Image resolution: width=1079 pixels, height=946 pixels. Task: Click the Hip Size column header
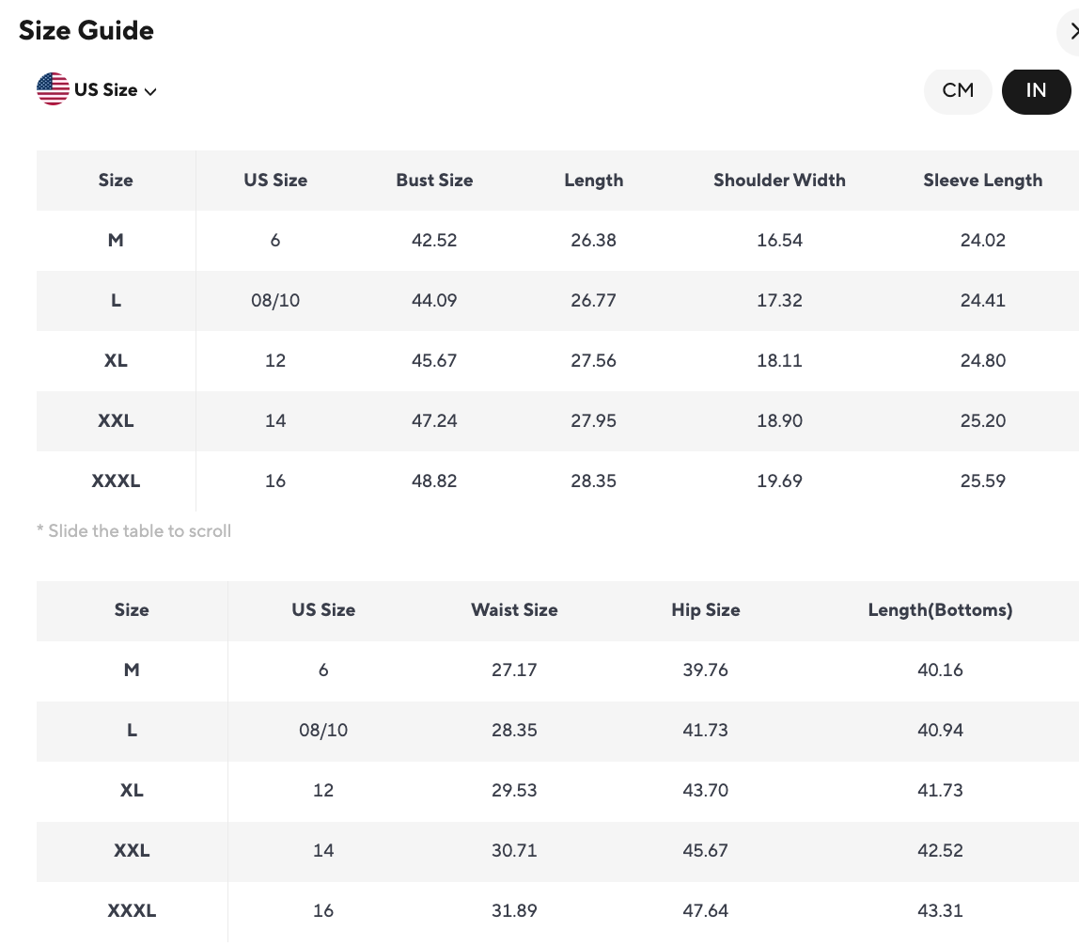pyautogui.click(x=705, y=610)
